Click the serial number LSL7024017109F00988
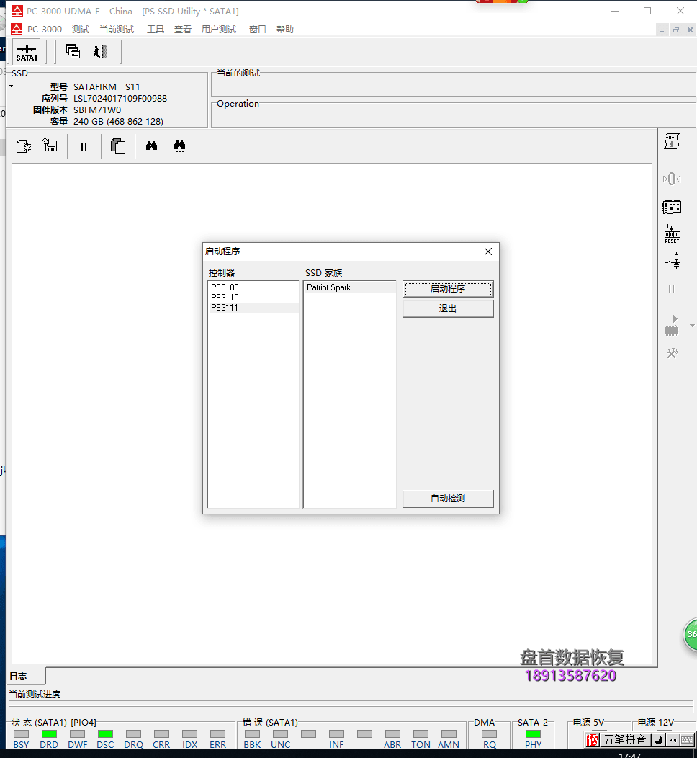This screenshot has height=758, width=697. (x=120, y=99)
